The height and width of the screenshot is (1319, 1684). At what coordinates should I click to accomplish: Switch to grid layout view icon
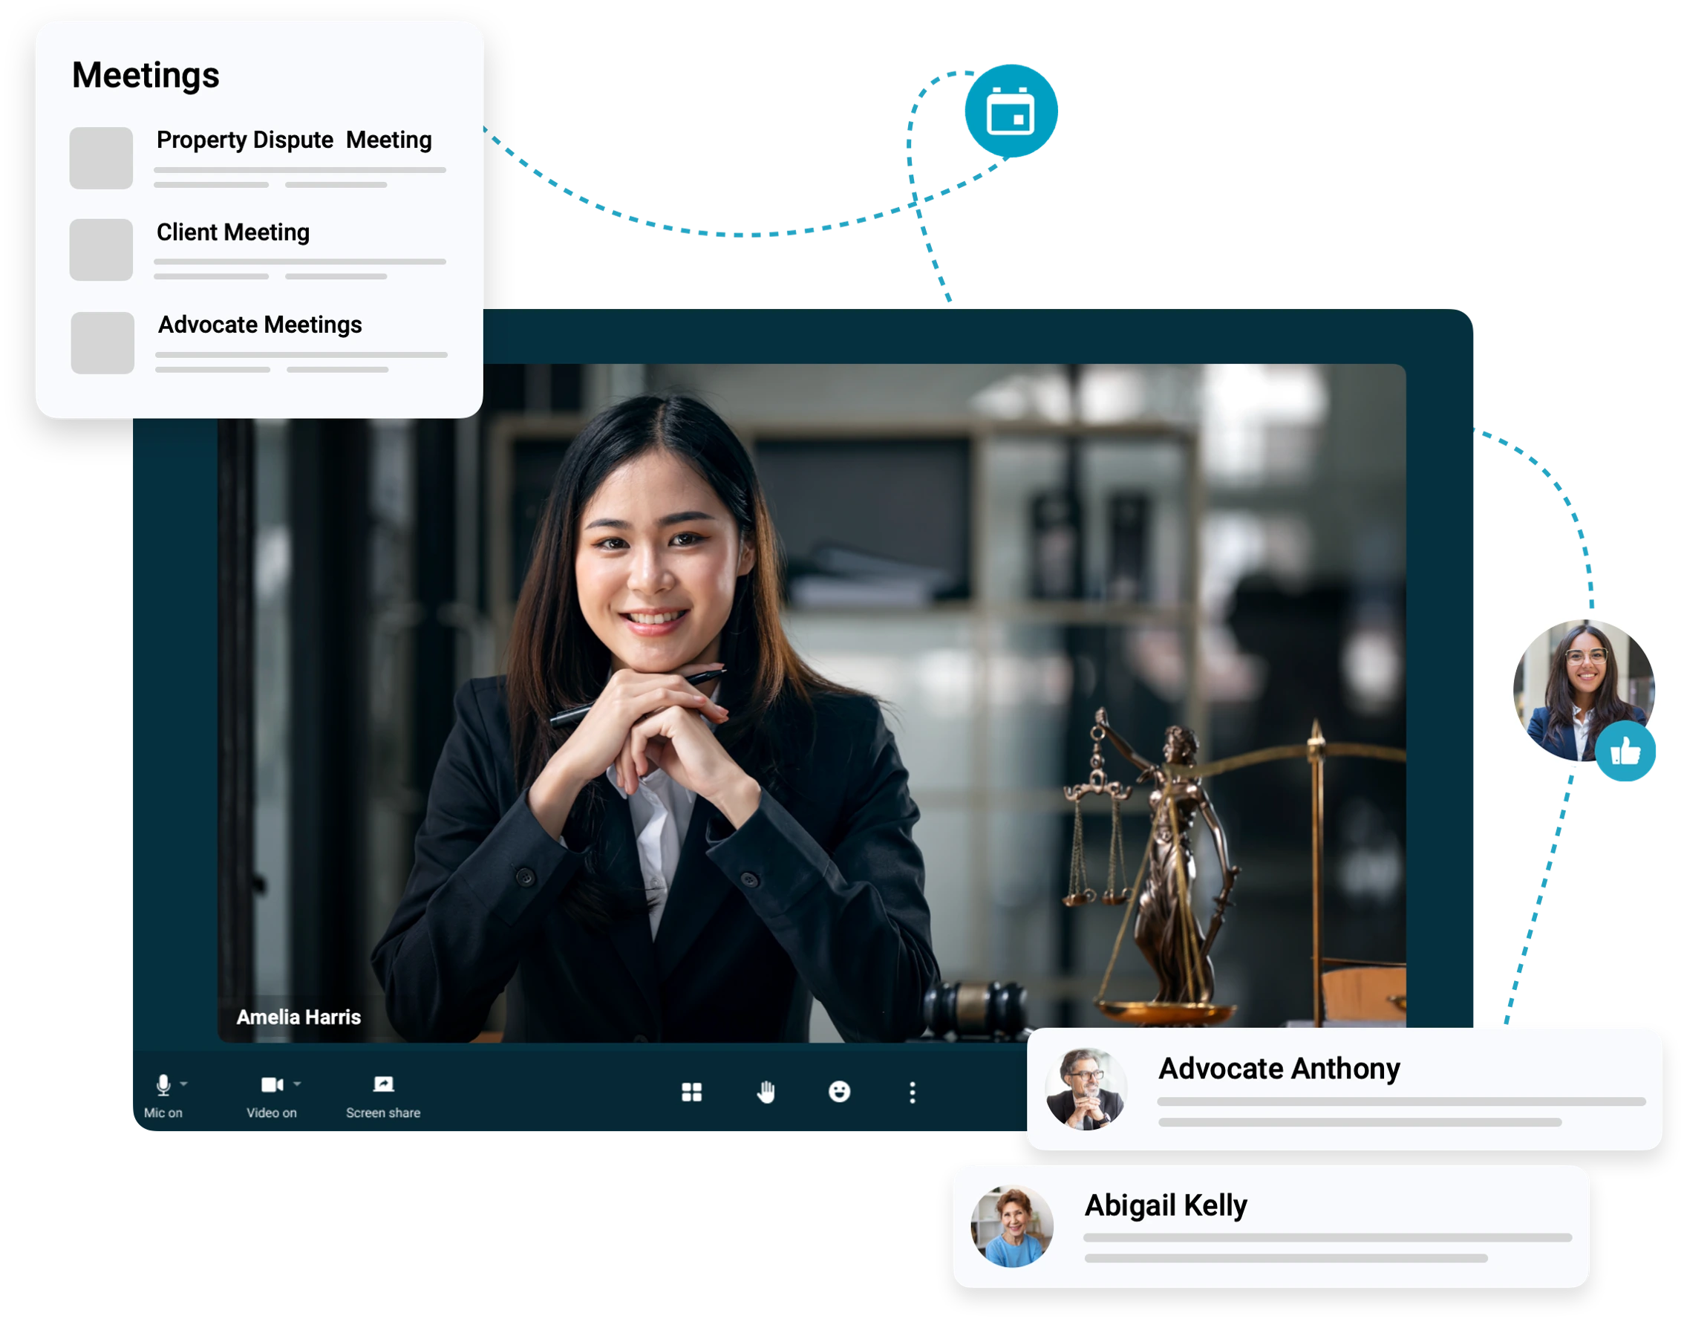[x=692, y=1092]
